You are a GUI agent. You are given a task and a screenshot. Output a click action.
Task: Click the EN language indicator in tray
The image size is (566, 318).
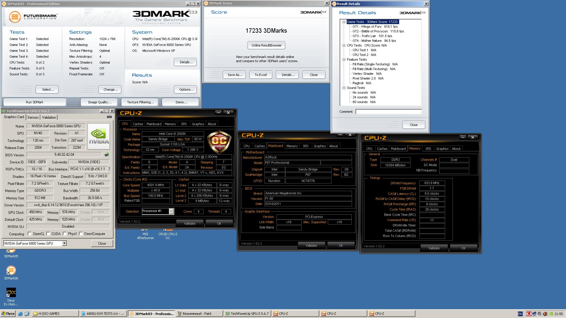point(520,314)
